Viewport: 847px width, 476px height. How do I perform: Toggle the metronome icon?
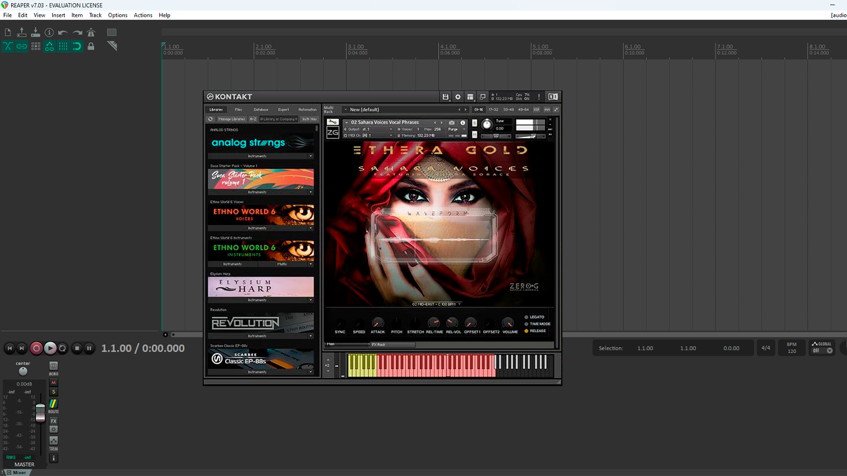click(x=91, y=32)
